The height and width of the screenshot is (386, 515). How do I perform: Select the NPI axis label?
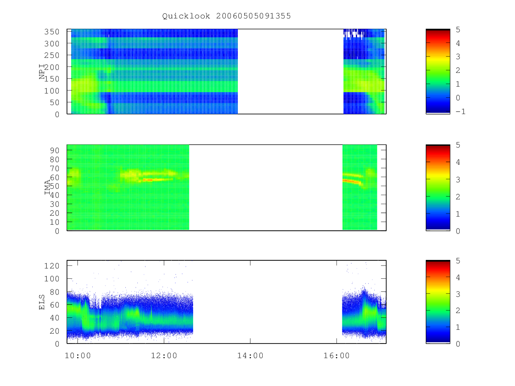(x=42, y=72)
